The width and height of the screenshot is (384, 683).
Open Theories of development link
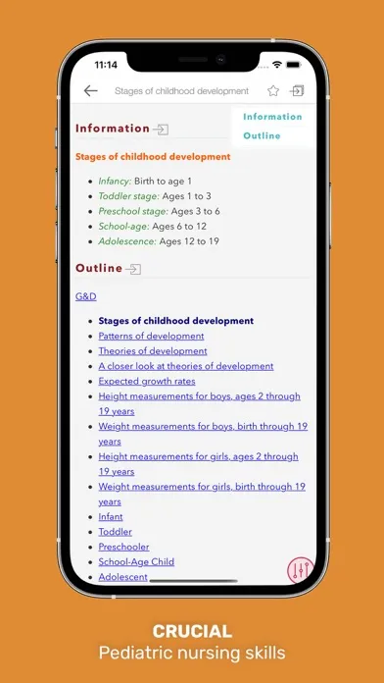[x=153, y=351]
